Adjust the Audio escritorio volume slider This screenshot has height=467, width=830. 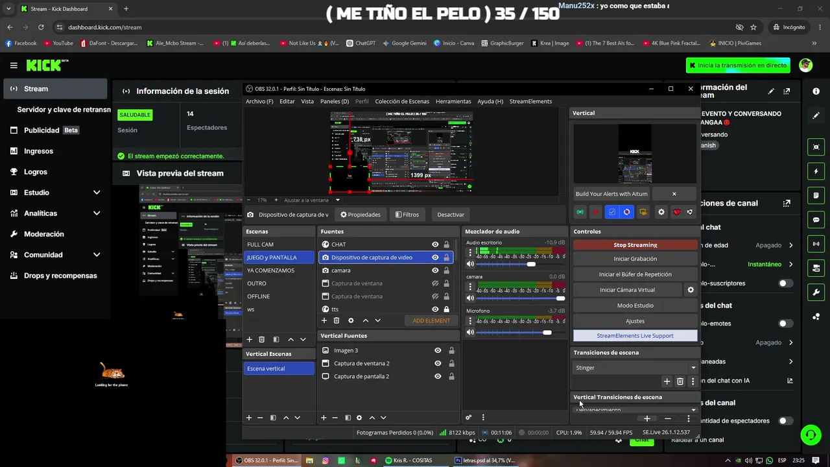point(521,264)
